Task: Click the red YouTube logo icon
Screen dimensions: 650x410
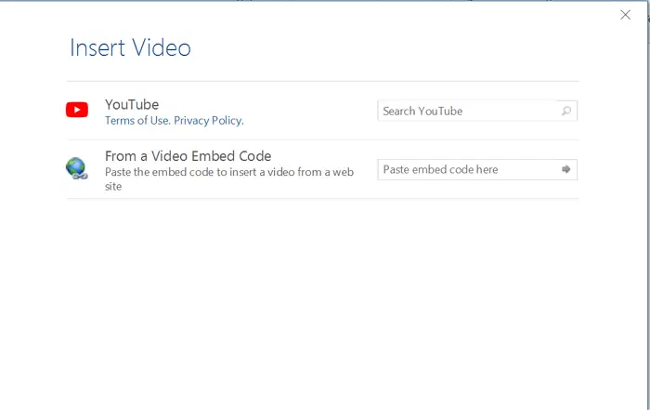Action: 77,110
